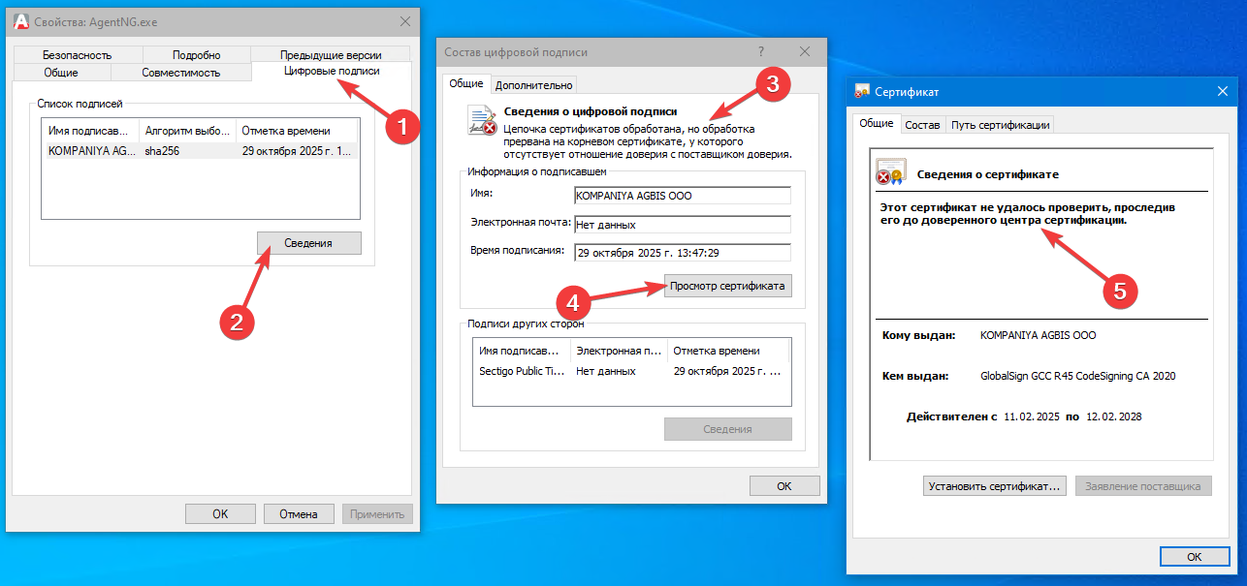Open the Дополнительно tab in signature details
This screenshot has height=586, width=1247.
(x=533, y=83)
